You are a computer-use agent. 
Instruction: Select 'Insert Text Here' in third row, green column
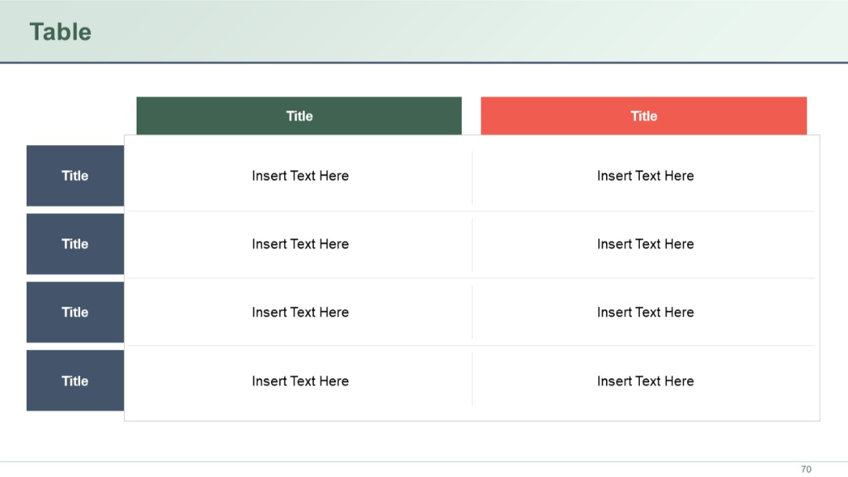(x=300, y=311)
